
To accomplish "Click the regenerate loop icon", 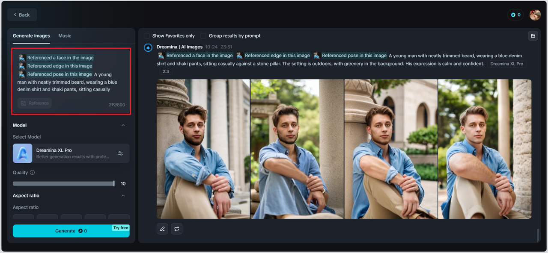I will tap(176, 229).
